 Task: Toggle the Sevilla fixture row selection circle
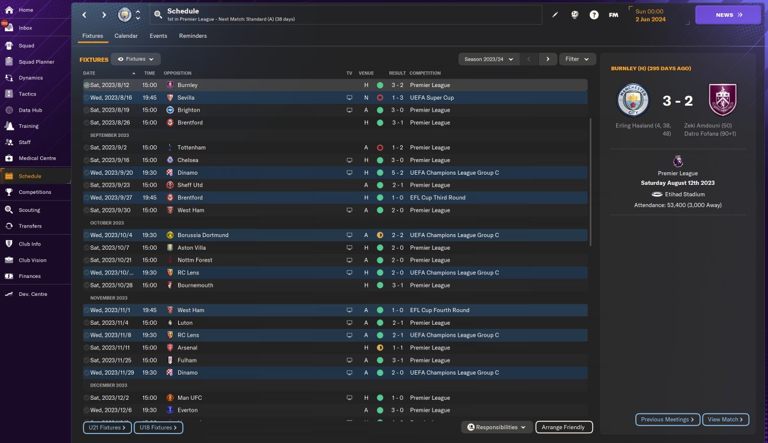86,98
